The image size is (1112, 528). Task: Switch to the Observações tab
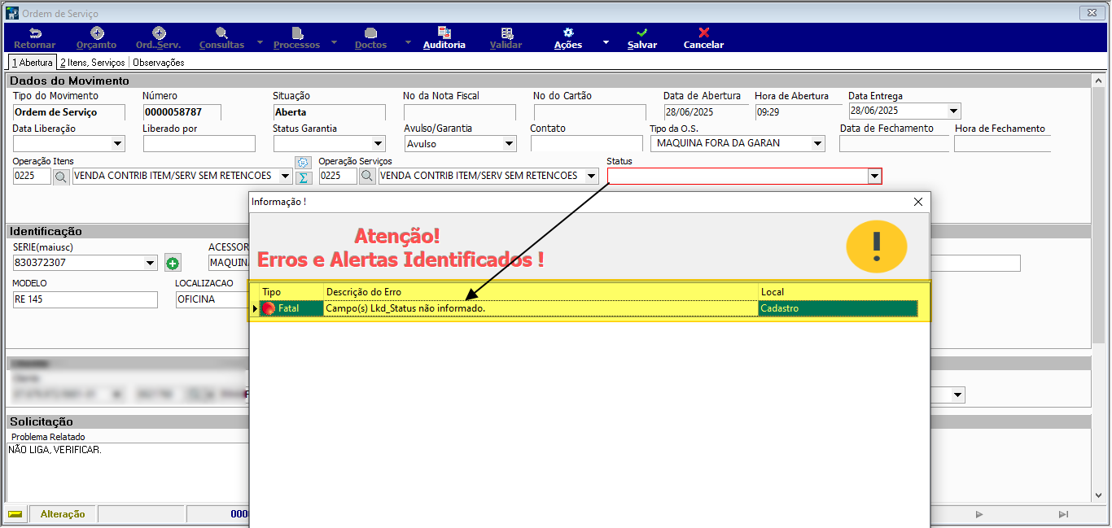coord(159,62)
